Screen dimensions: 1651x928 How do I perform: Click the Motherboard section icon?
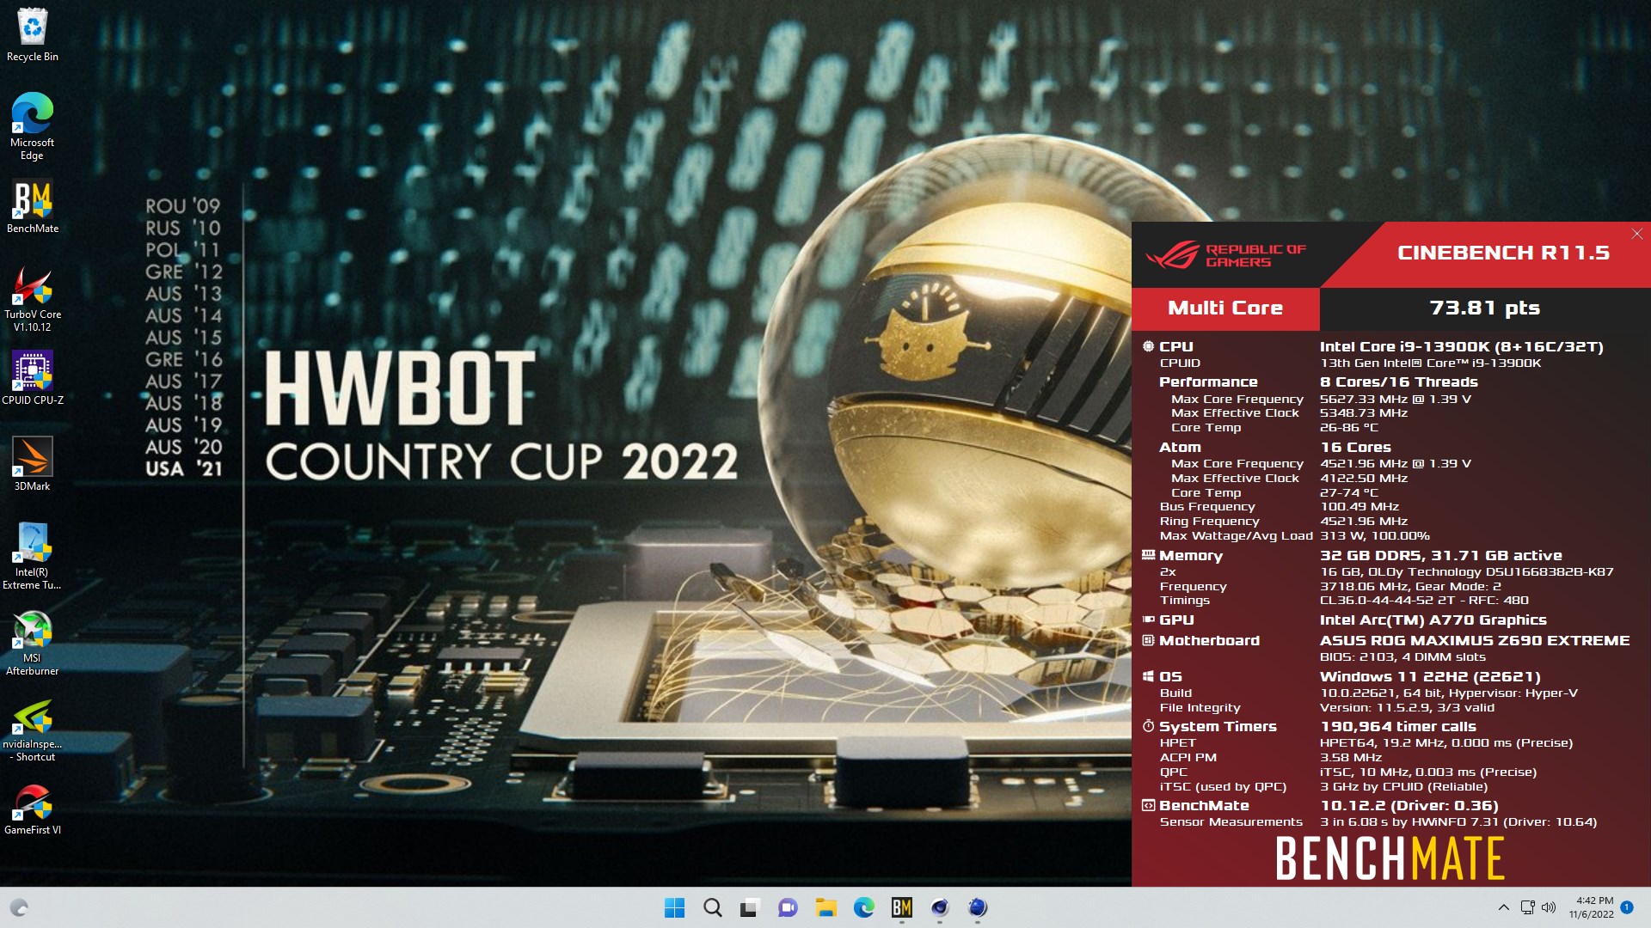[1148, 640]
